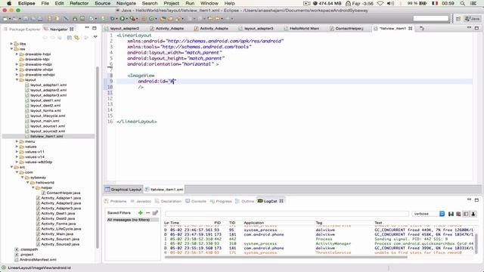Select ContactHelper.java in Navigator tree

64,193
